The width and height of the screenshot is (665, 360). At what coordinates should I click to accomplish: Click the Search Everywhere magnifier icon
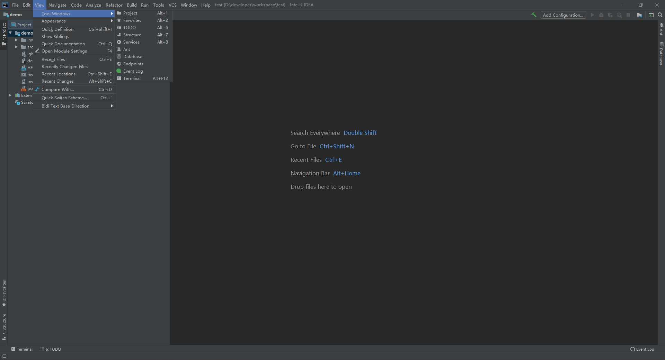[660, 15]
